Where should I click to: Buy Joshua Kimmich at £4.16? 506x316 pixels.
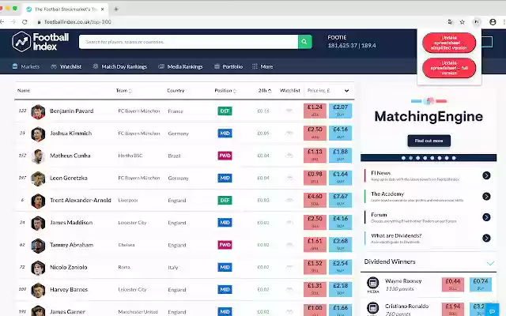(x=340, y=133)
